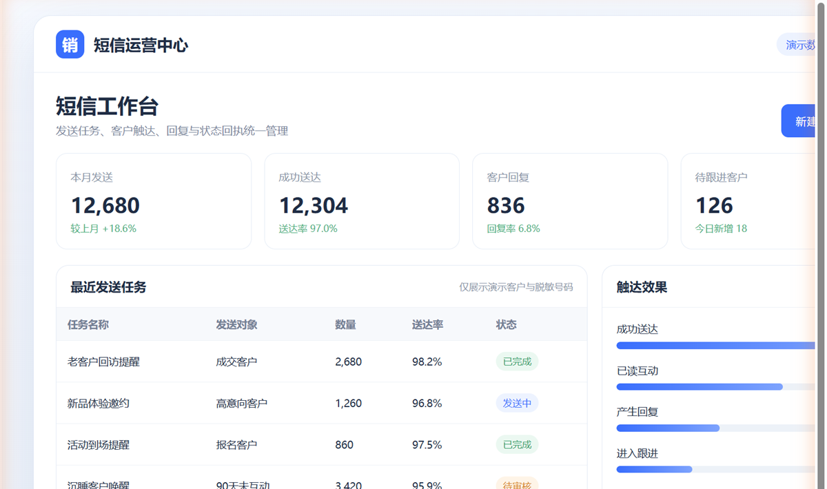Click the 1,260 quantity cell
Viewport: 827px width, 489px height.
click(x=348, y=404)
